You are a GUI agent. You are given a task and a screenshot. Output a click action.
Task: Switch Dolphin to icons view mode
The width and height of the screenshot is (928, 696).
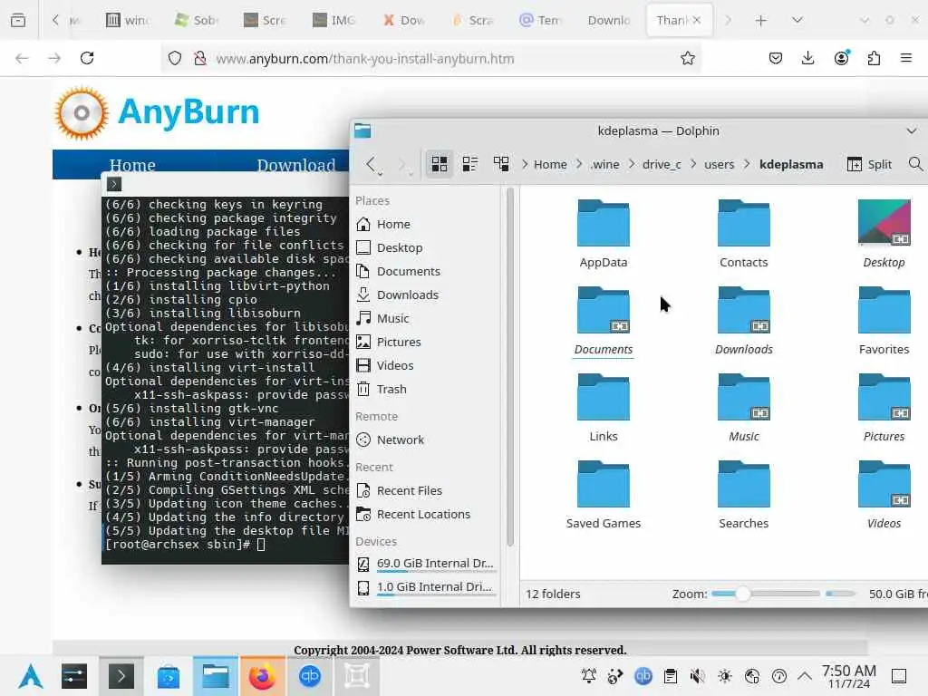(440, 164)
